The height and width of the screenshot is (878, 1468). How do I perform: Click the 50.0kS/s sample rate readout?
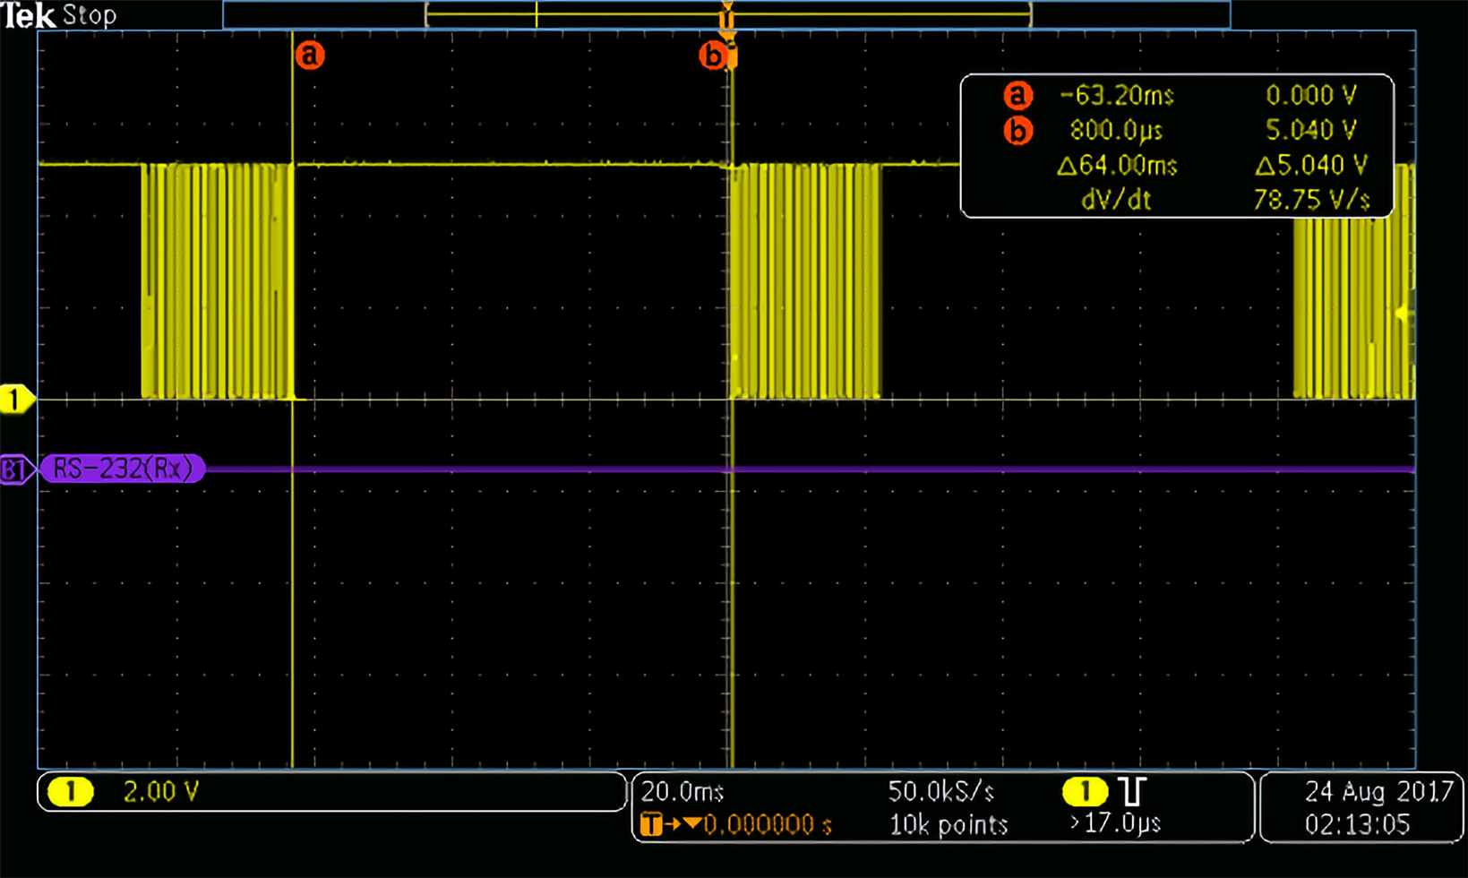941,792
